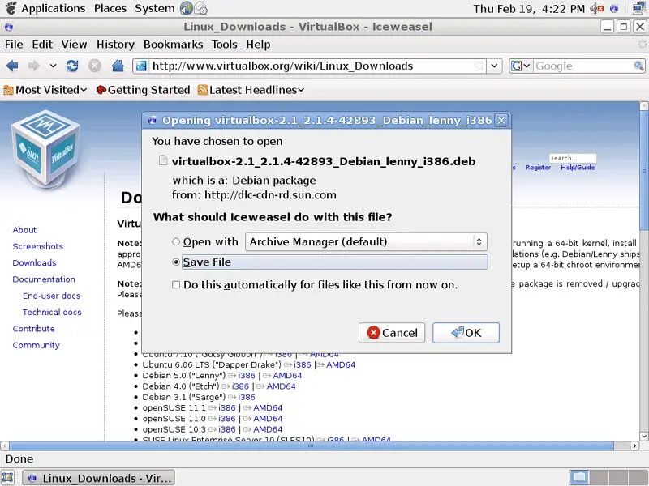Open the volume control in the panel
The height and width of the screenshot is (486, 649).
pyautogui.click(x=597, y=8)
